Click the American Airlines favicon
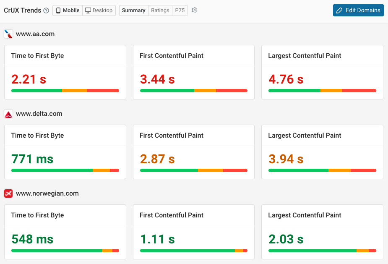The width and height of the screenshot is (388, 264). [x=8, y=34]
